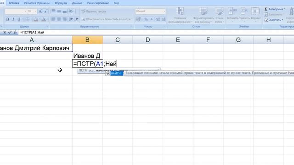Viewport: 294px width, 165px height.
Task: Select column F header
Action: coord(208,40)
